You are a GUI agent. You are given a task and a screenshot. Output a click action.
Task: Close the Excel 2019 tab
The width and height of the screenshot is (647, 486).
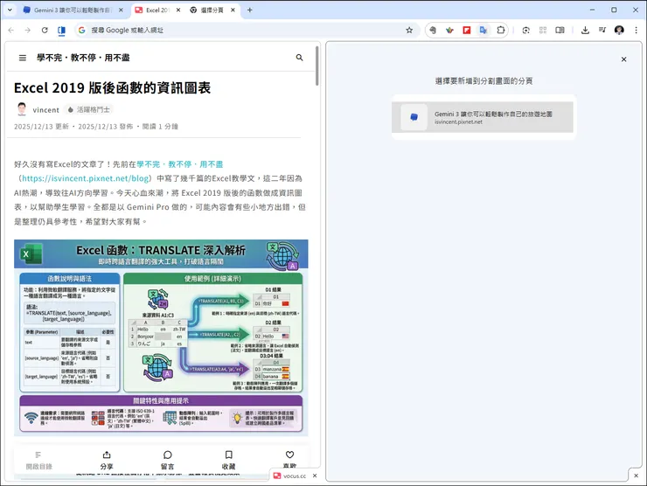[178, 10]
